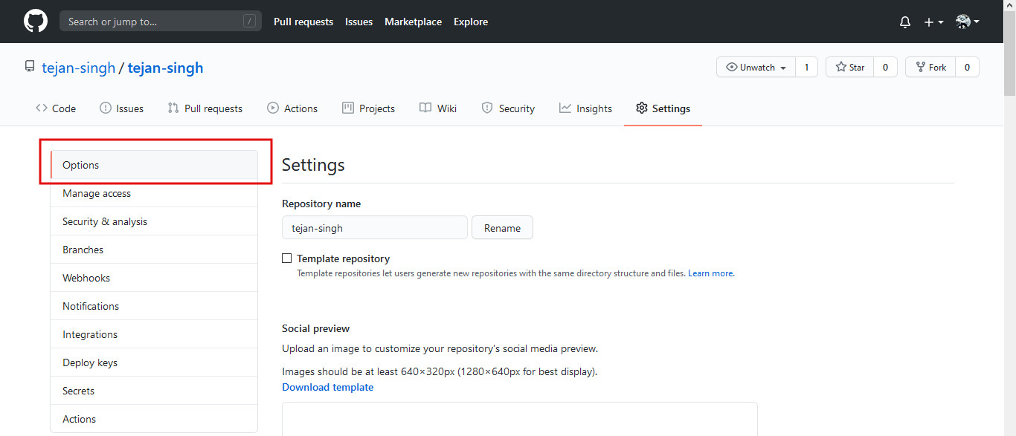Fork the repository
The width and height of the screenshot is (1016, 436).
[930, 67]
